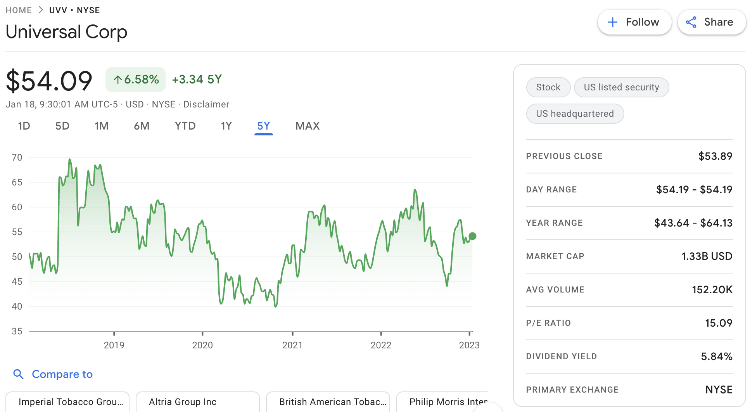
Task: Click the Compare to magnifier icon
Action: point(18,374)
